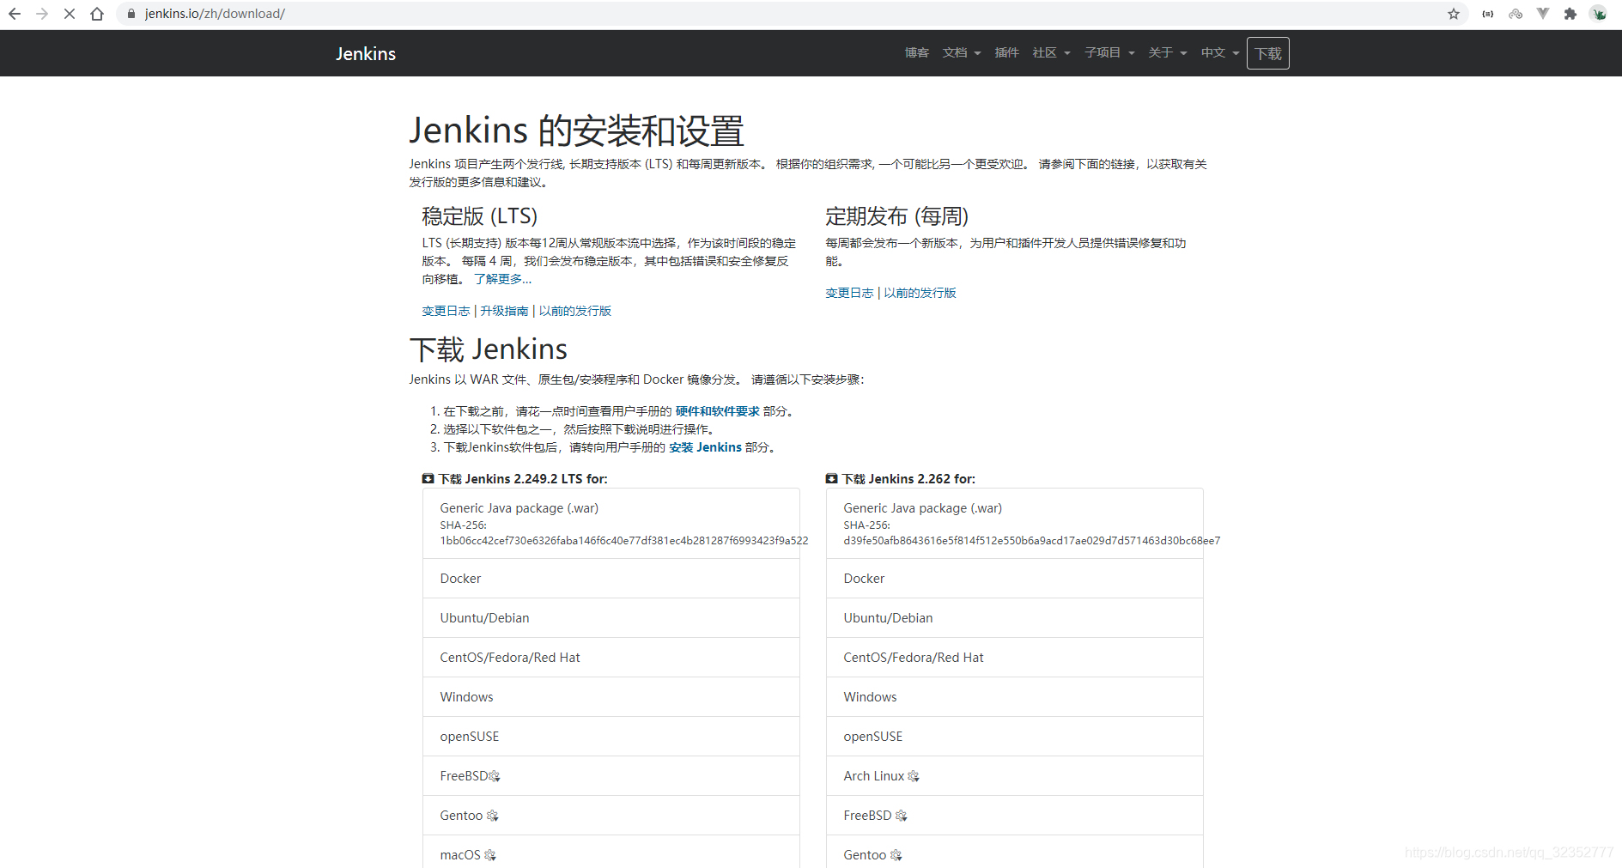The width and height of the screenshot is (1622, 868).
Task: Go to the browser home page
Action: 97,14
